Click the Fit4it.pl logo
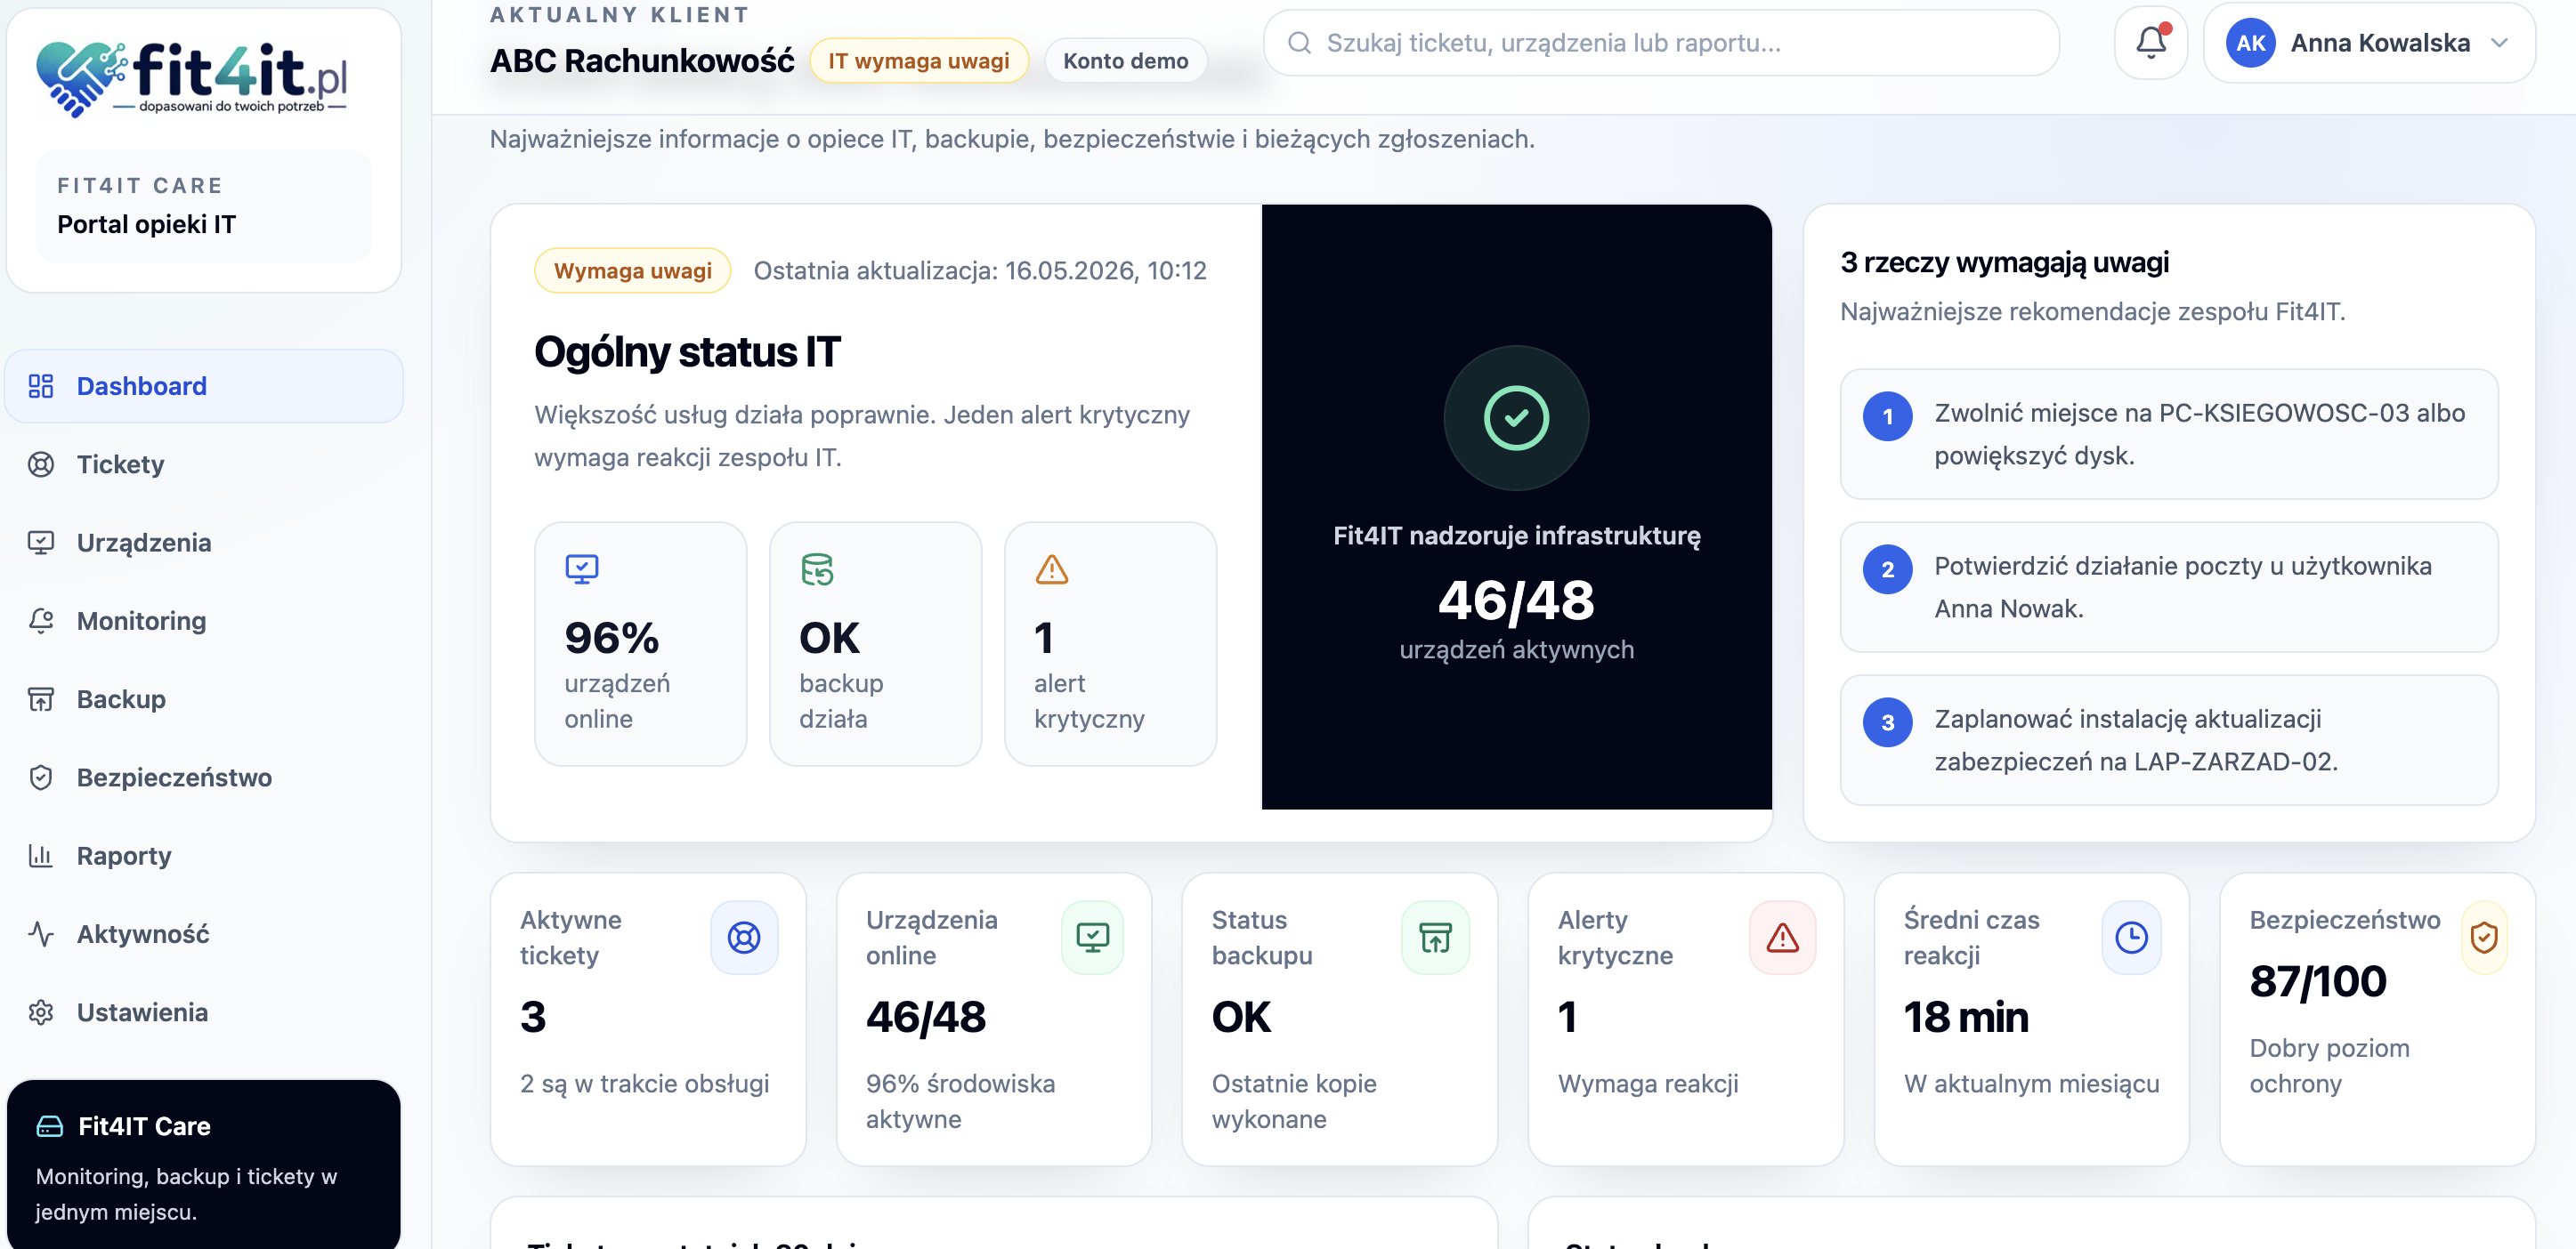 click(x=192, y=78)
